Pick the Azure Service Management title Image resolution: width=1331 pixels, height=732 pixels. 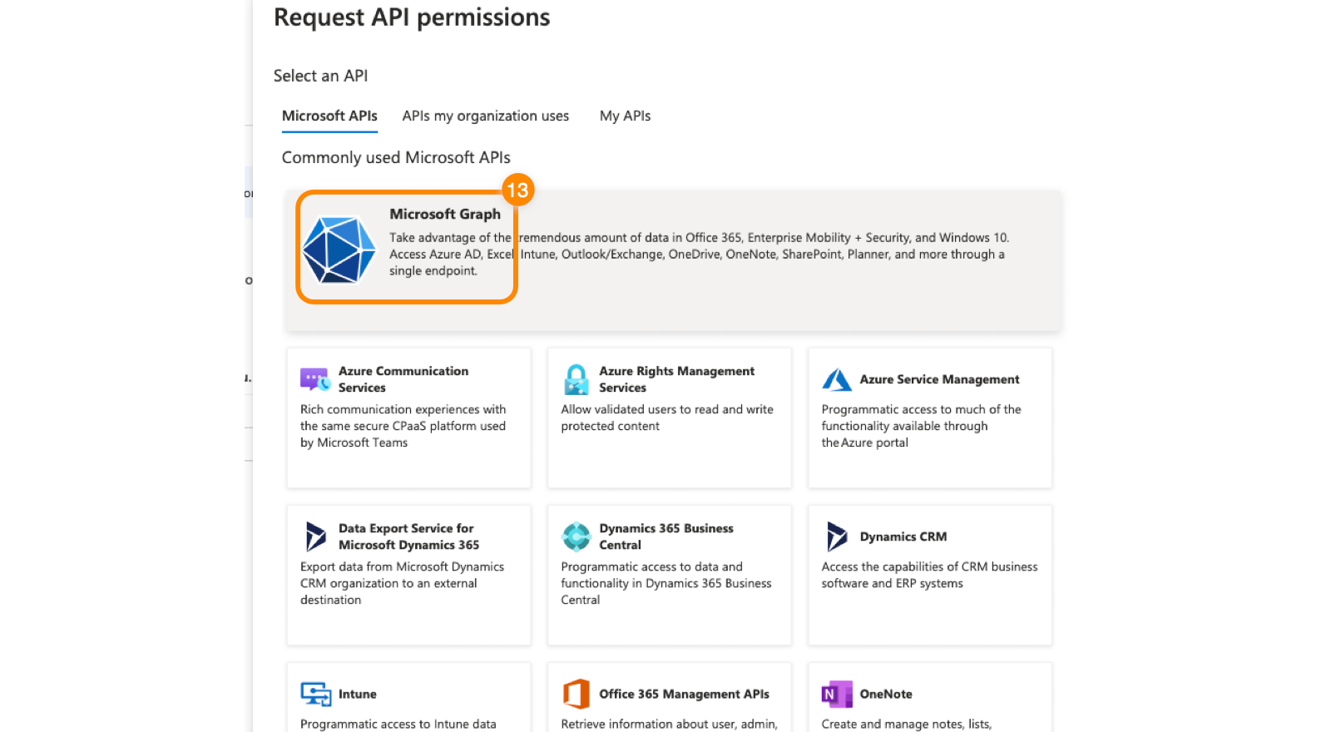tap(939, 379)
